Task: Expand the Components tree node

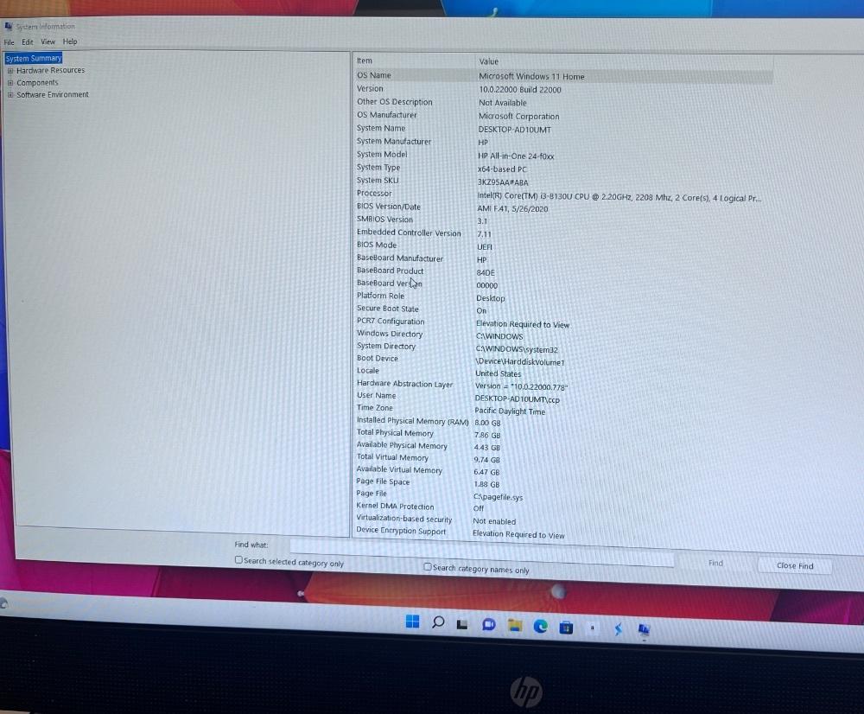Action: [x=10, y=83]
